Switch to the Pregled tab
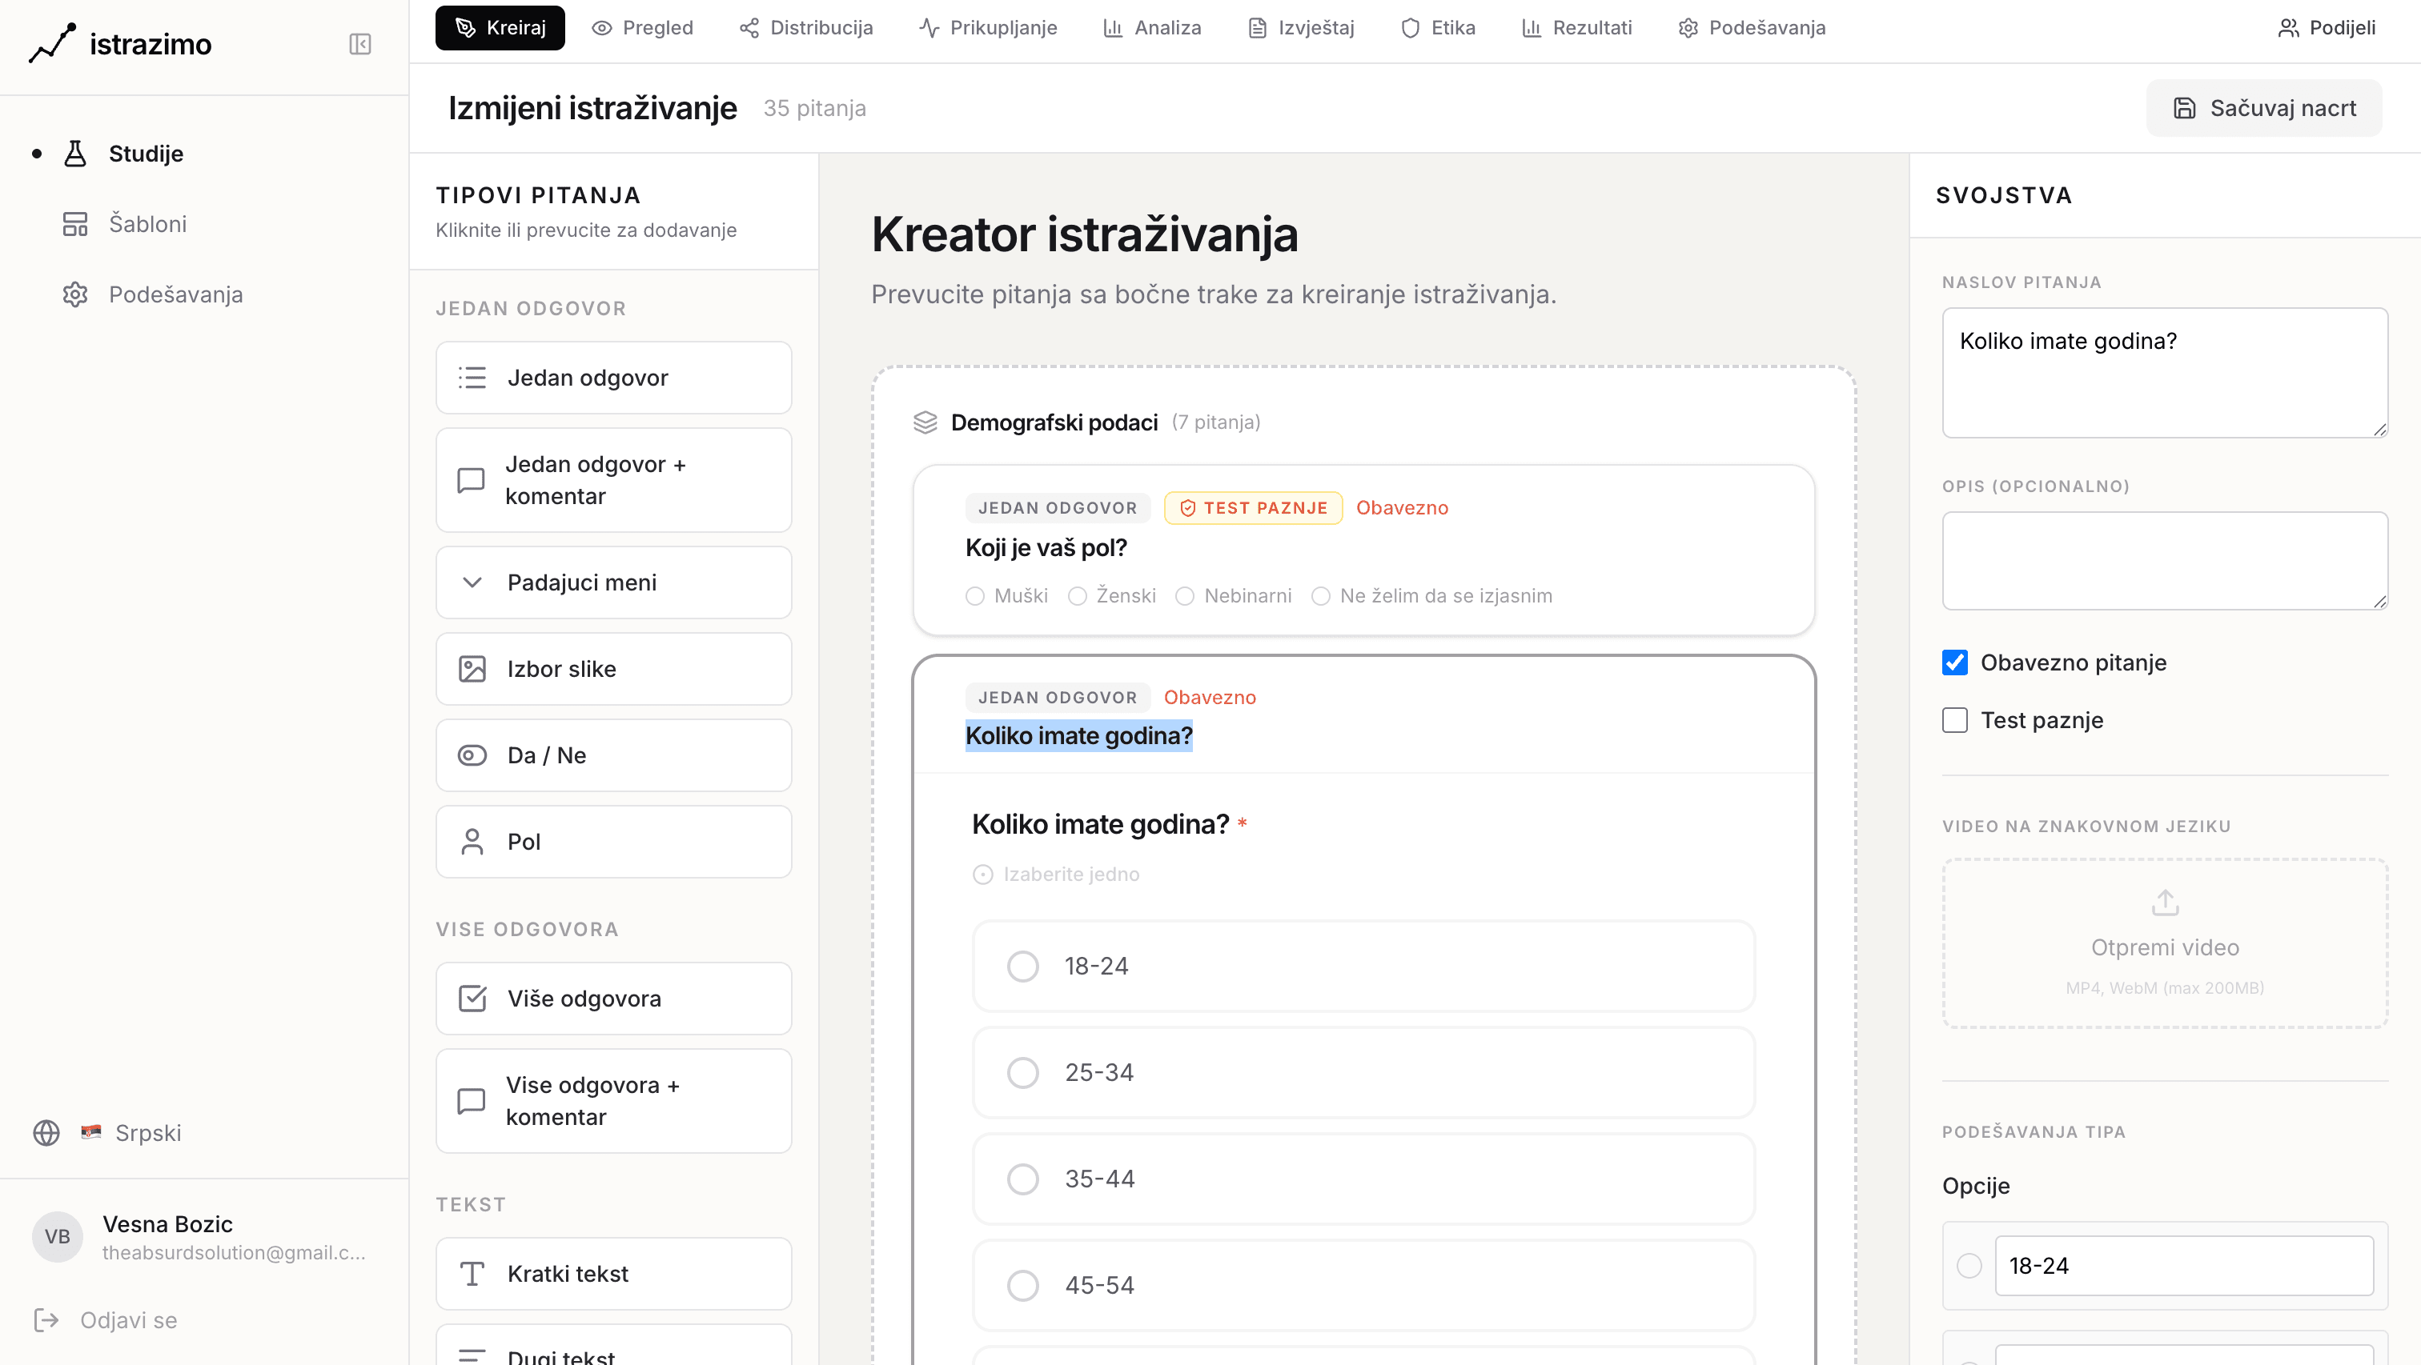Screen dimensions: 2421x1365 coord(642,27)
